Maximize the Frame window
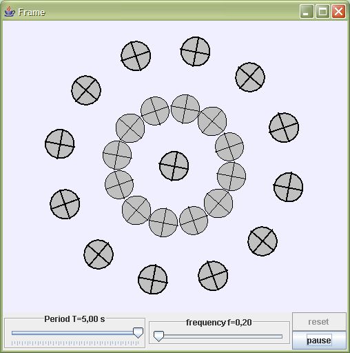Viewport: 350px width, 353px height. point(322,12)
